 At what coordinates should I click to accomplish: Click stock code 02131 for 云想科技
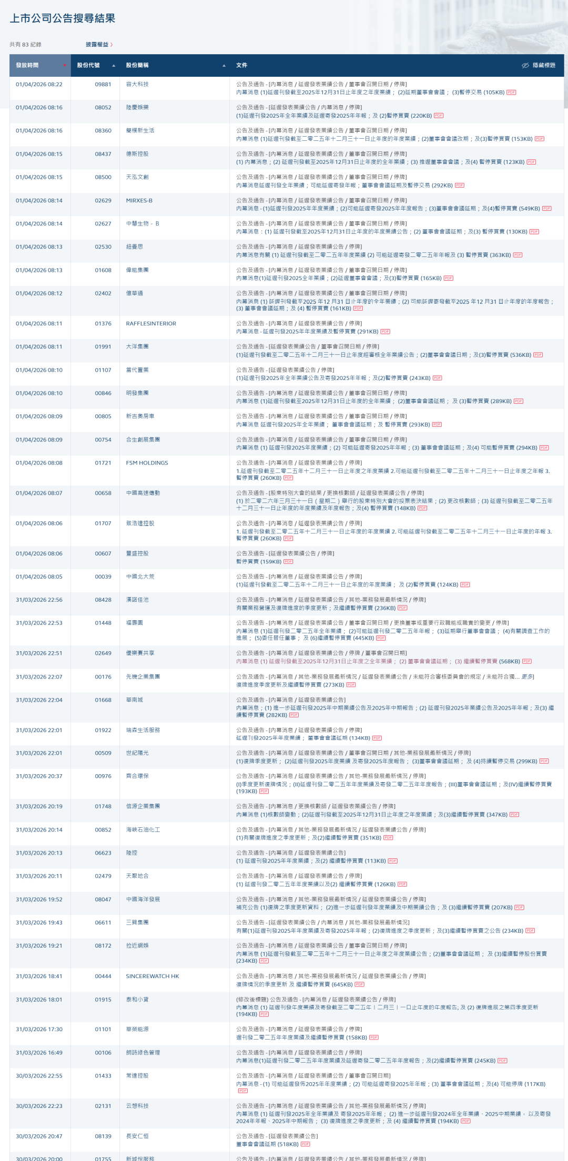click(x=103, y=1106)
